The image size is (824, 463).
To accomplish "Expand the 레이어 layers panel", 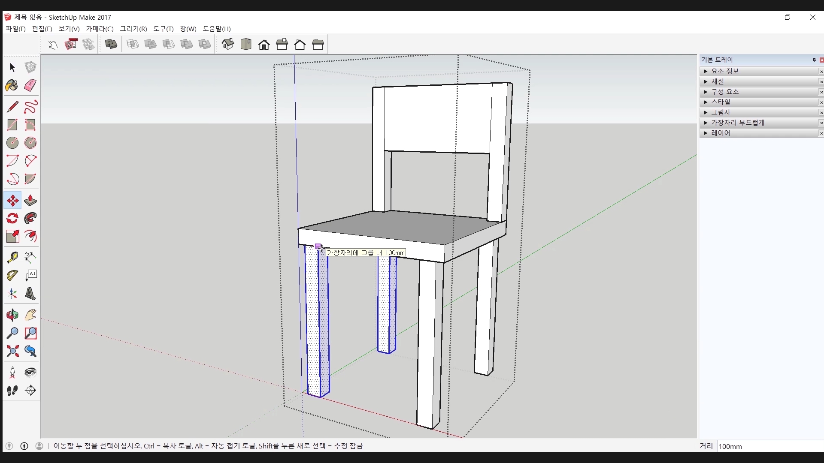I will (721, 133).
